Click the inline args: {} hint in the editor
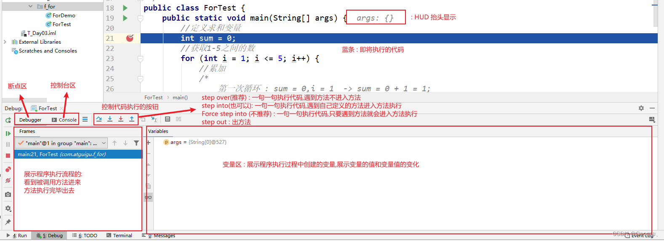The width and height of the screenshot is (664, 241). 375,18
